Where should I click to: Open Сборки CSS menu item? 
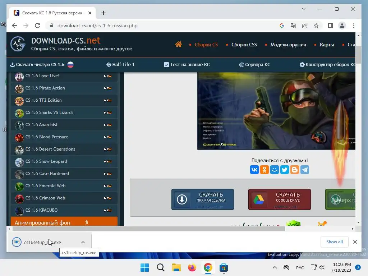244,45
